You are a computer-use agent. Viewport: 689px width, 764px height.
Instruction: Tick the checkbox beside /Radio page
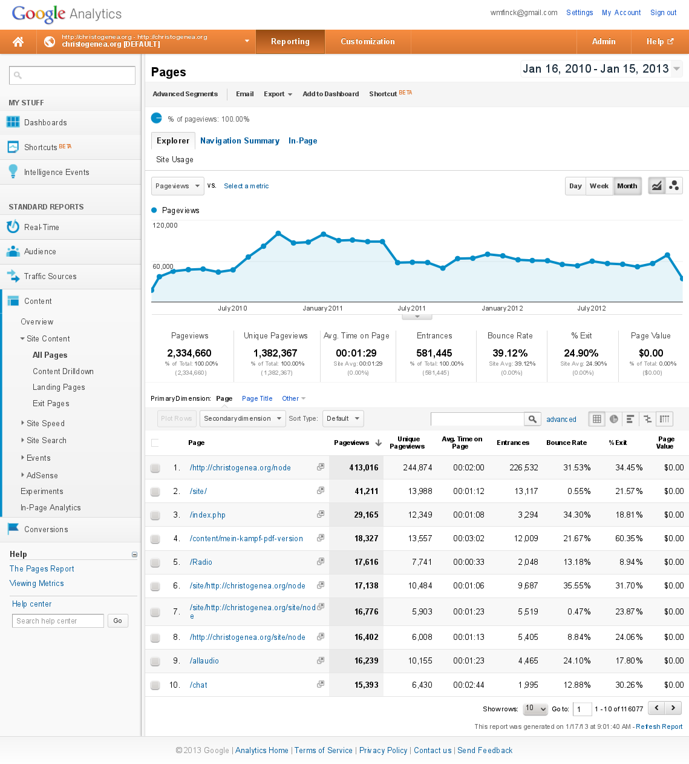point(155,562)
